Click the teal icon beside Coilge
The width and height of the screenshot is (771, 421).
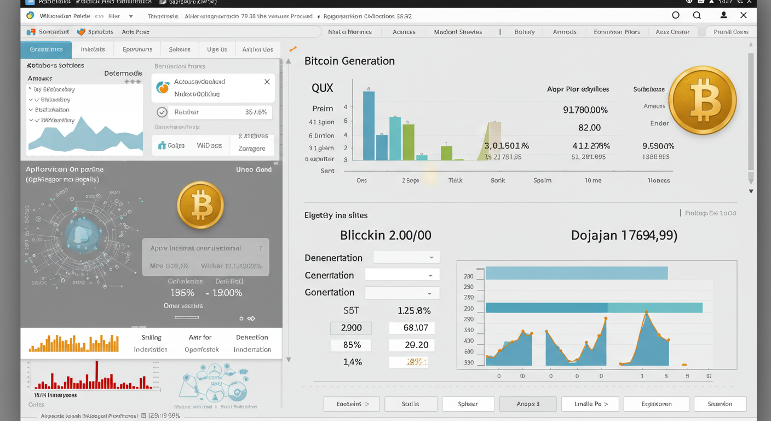162,146
